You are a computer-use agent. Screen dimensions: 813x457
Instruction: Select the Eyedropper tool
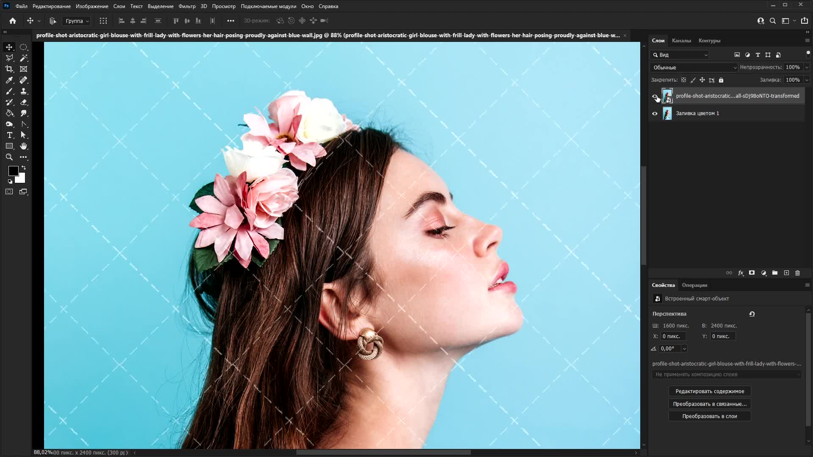[x=9, y=80]
